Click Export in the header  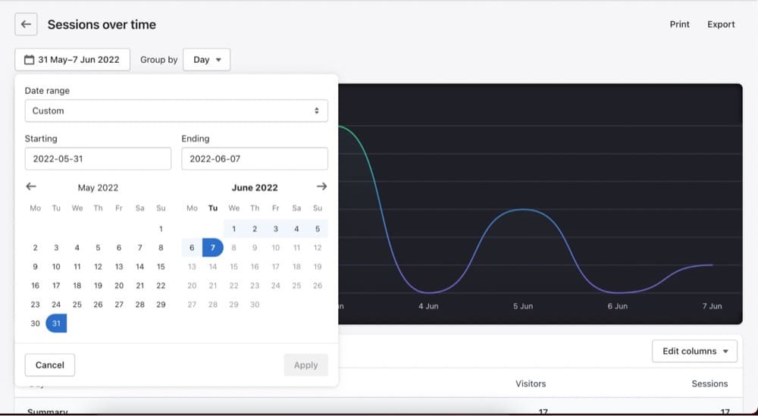tap(721, 24)
